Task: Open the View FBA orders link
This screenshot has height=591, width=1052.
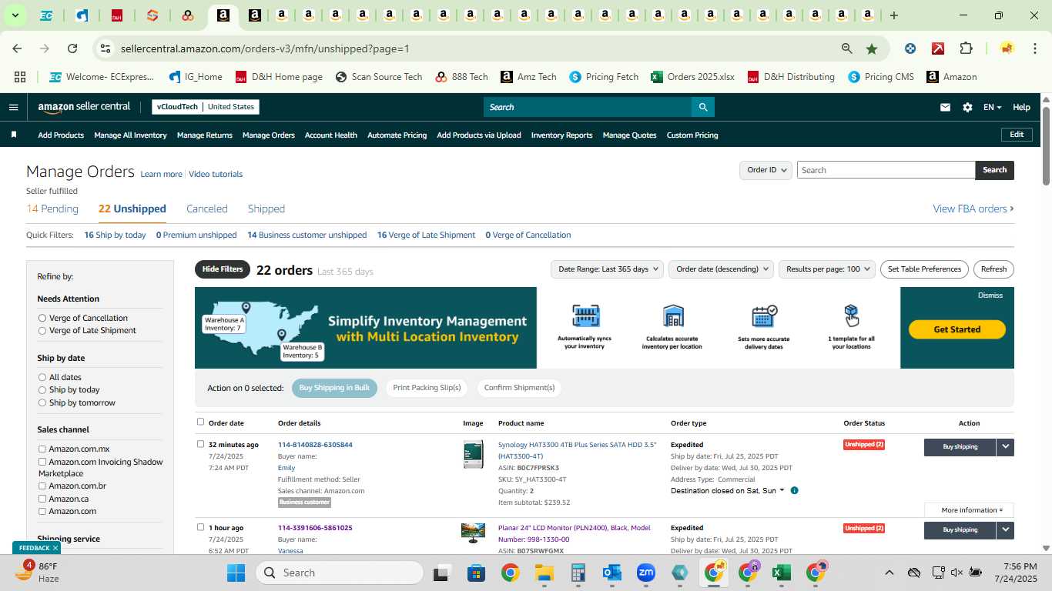Action: point(973,209)
